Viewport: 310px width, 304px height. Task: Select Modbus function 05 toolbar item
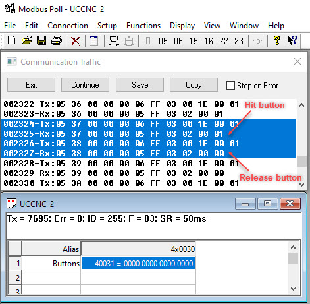163,41
